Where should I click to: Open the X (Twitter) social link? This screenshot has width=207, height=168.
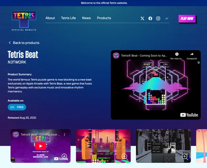tap(142, 18)
